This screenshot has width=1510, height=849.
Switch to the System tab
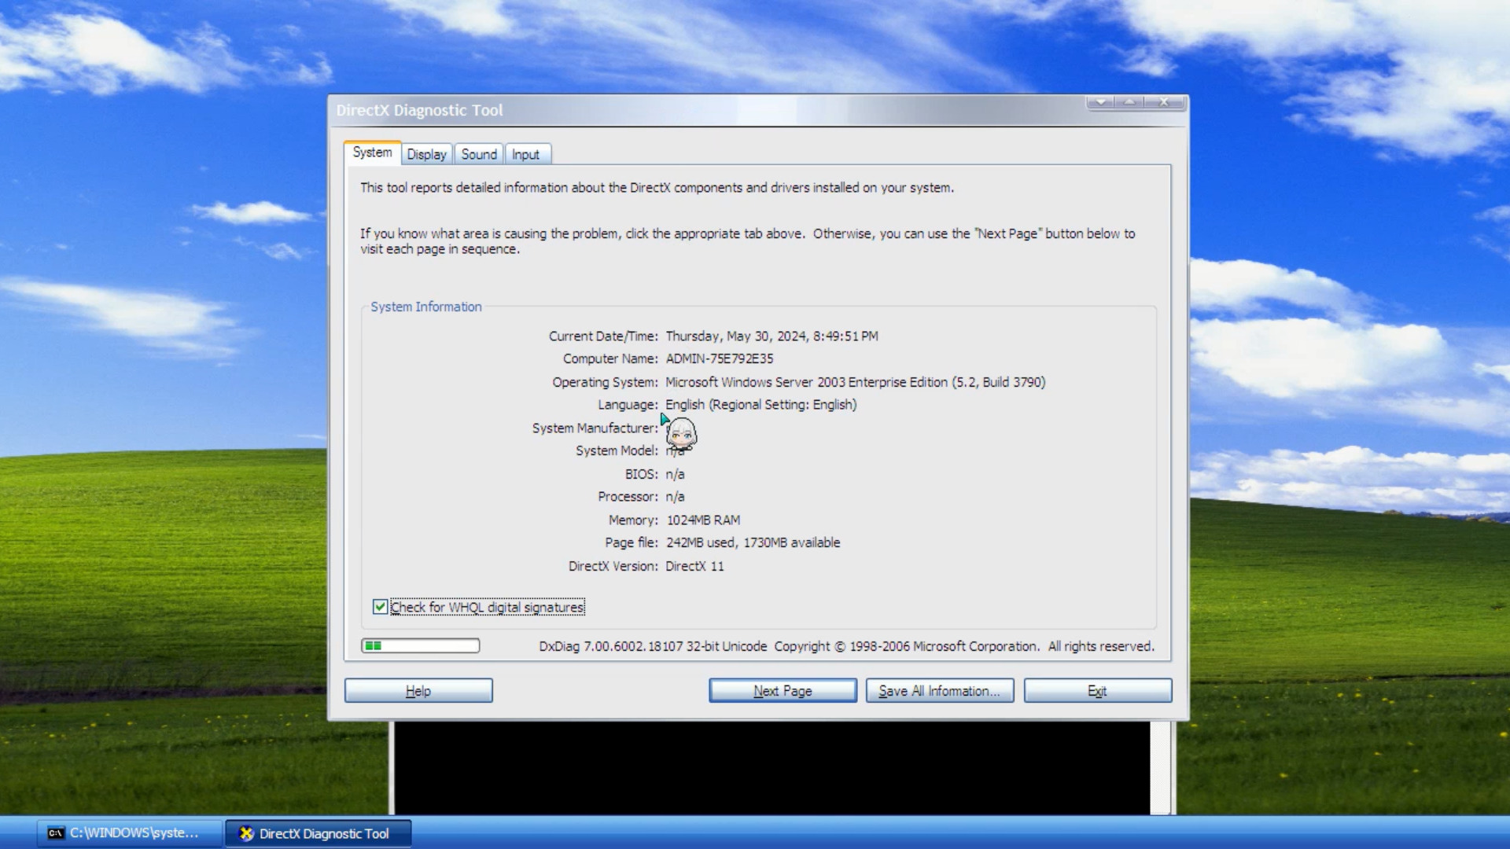click(x=372, y=153)
